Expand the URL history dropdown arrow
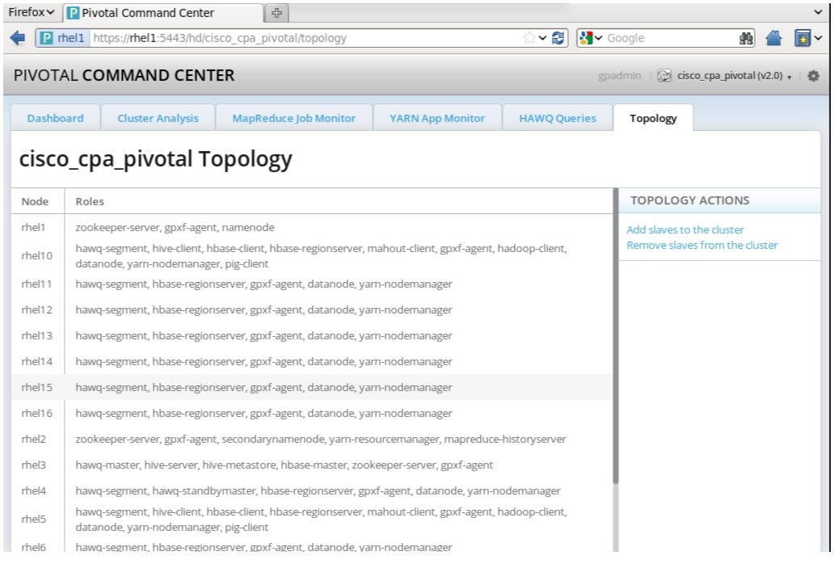This screenshot has height=564, width=834. pos(542,38)
